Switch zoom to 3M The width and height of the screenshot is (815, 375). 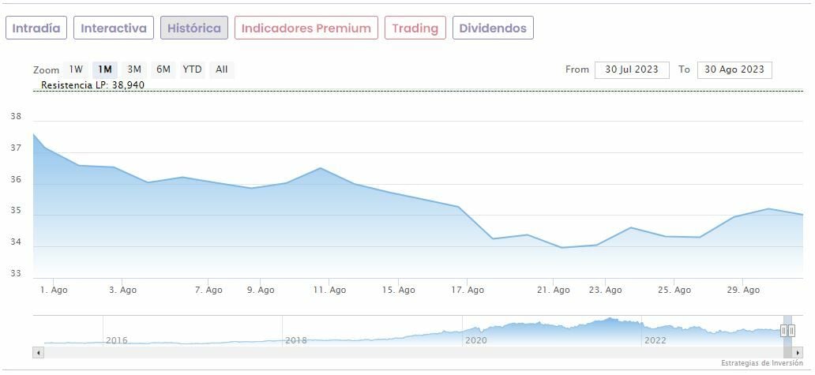pyautogui.click(x=134, y=69)
